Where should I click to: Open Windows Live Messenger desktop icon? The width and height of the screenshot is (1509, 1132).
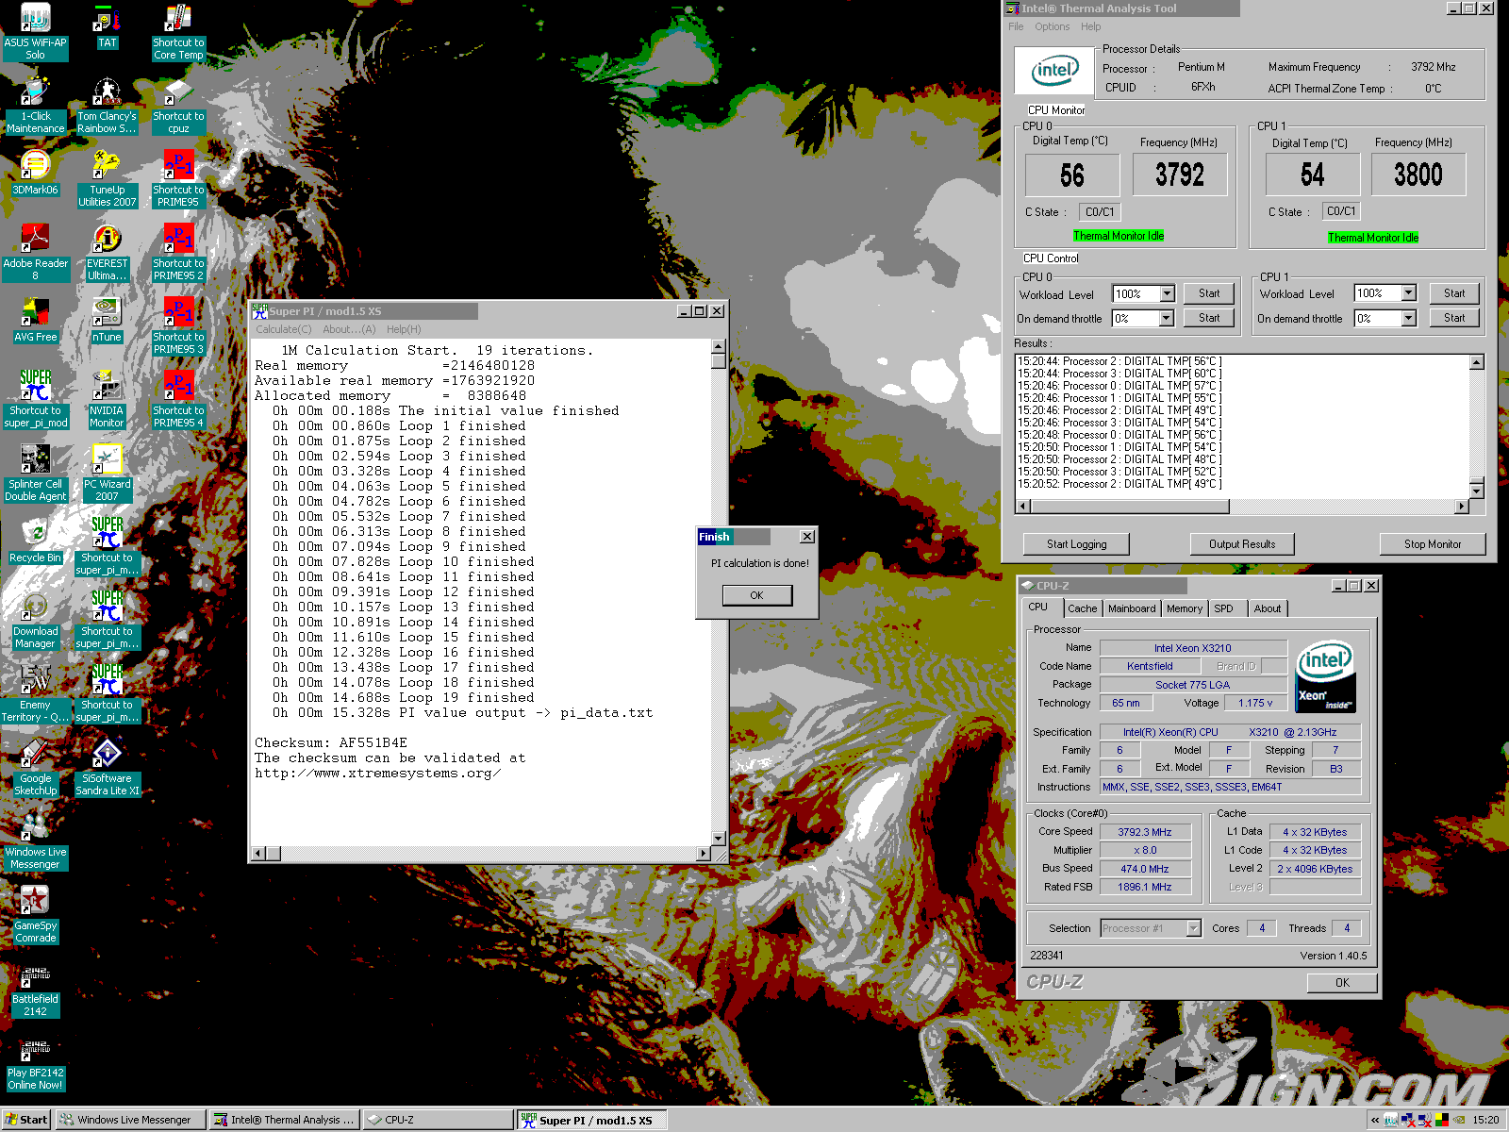pyautogui.click(x=35, y=841)
